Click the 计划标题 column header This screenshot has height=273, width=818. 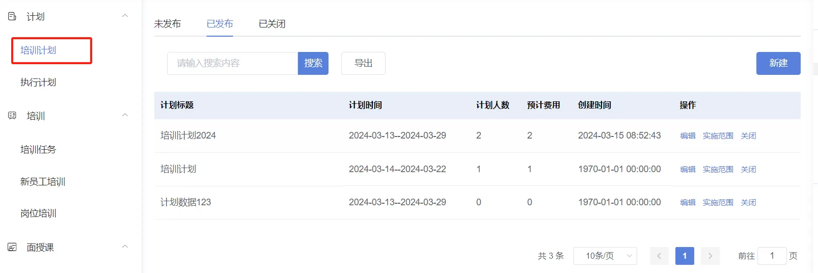[177, 105]
